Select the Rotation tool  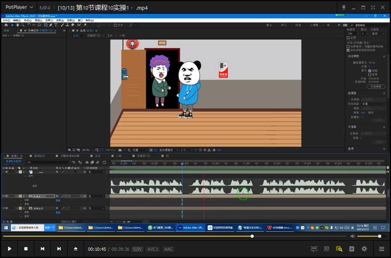29,25
